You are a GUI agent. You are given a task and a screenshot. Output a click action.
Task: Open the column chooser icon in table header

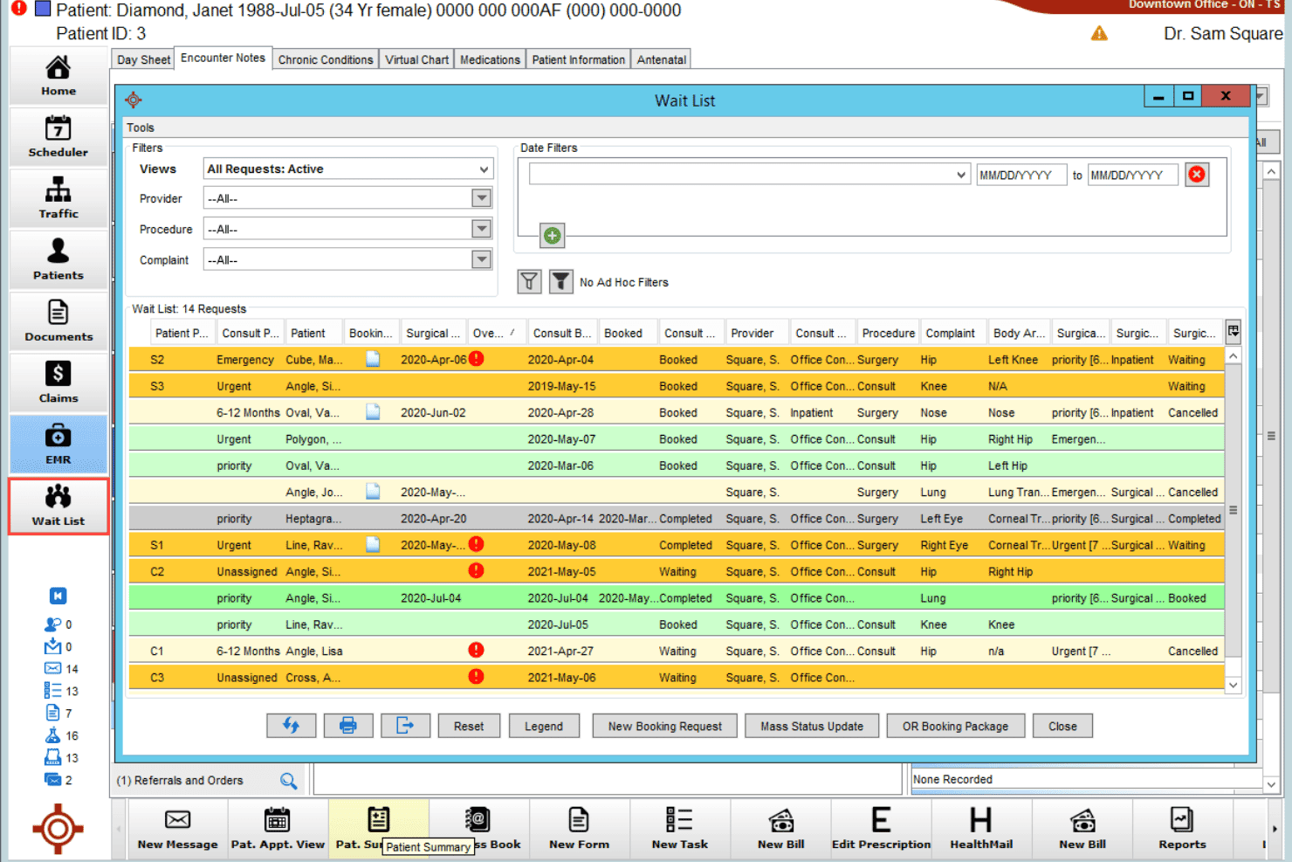point(1233,331)
